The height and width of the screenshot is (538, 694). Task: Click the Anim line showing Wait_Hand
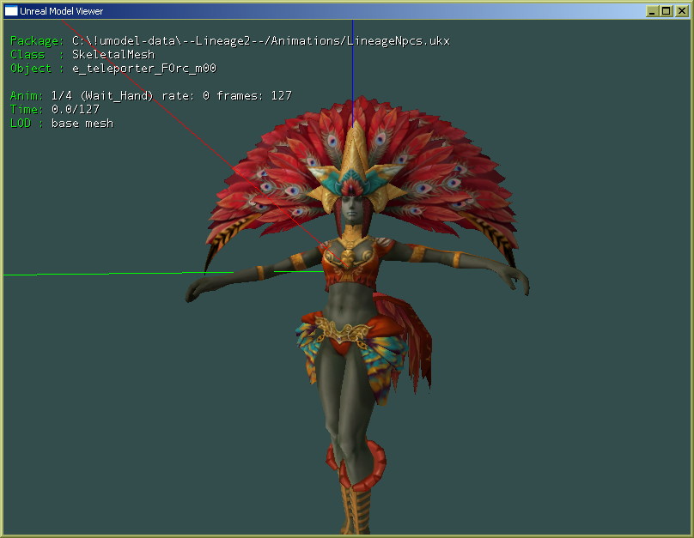(x=151, y=95)
